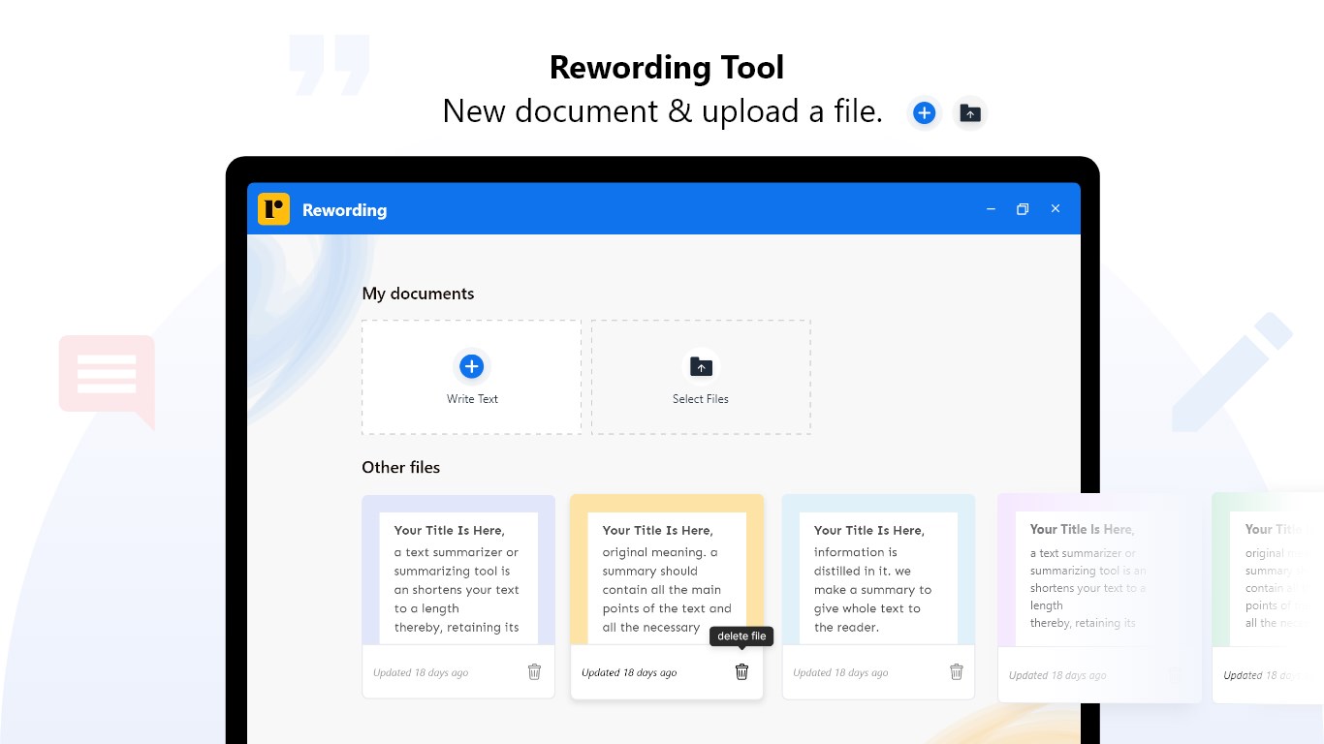
Task: Delete the file beginning 'a text summarizer or'
Action: click(534, 671)
